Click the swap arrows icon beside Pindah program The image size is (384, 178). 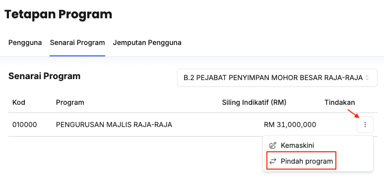(x=272, y=161)
